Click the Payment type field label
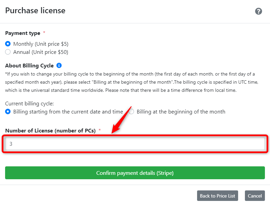The width and height of the screenshot is (270, 206). [23, 33]
